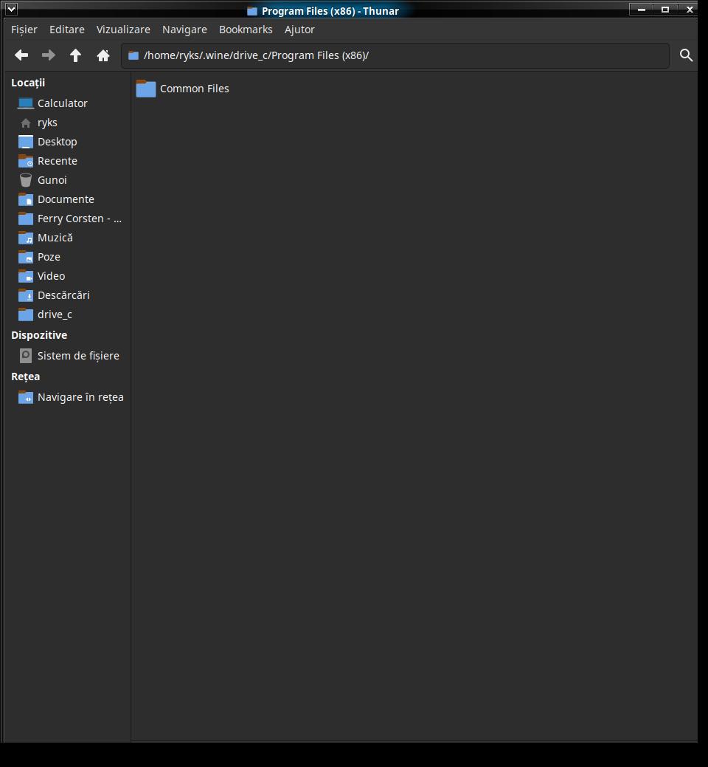The height and width of the screenshot is (767, 708).
Task: Go to home folder via house icon
Action: [103, 55]
